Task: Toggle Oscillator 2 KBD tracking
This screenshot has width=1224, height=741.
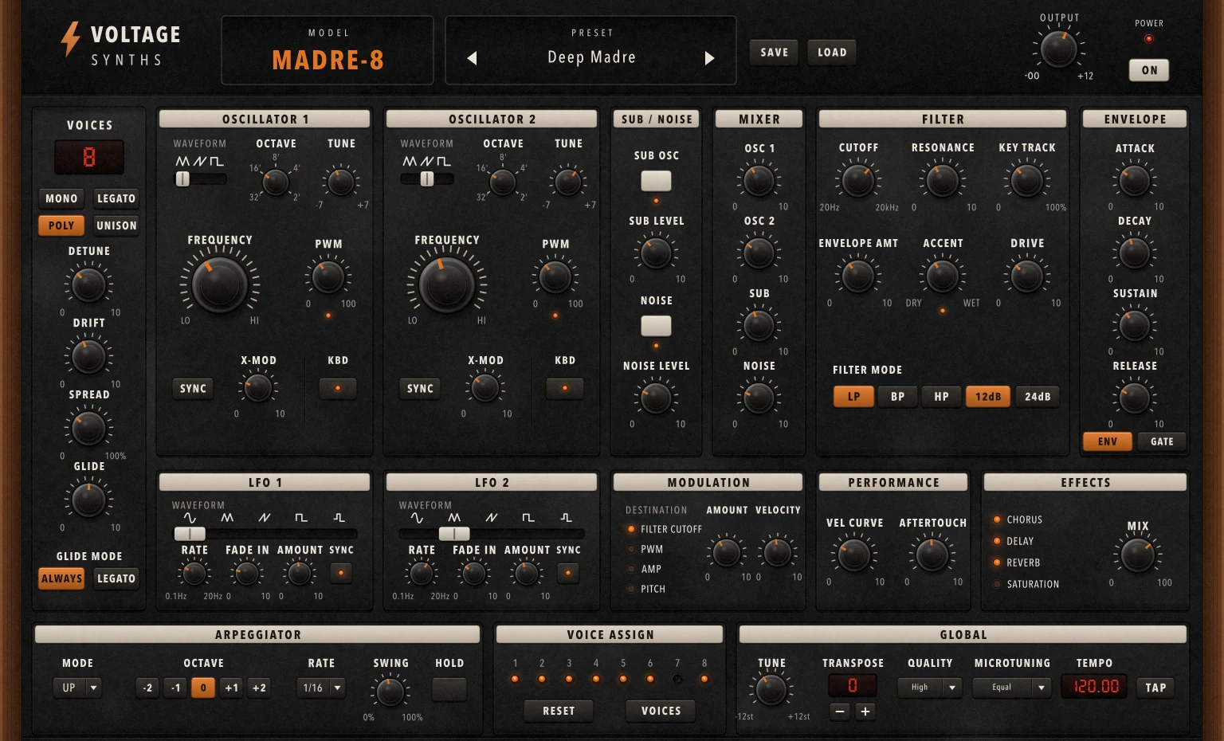Action: pyautogui.click(x=565, y=388)
